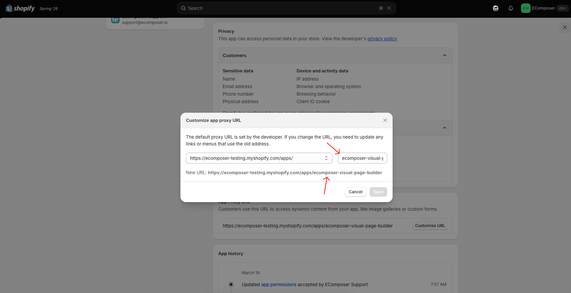Screen dimensions: 571x293
Task: Click the App history heading
Action: tap(231, 254)
